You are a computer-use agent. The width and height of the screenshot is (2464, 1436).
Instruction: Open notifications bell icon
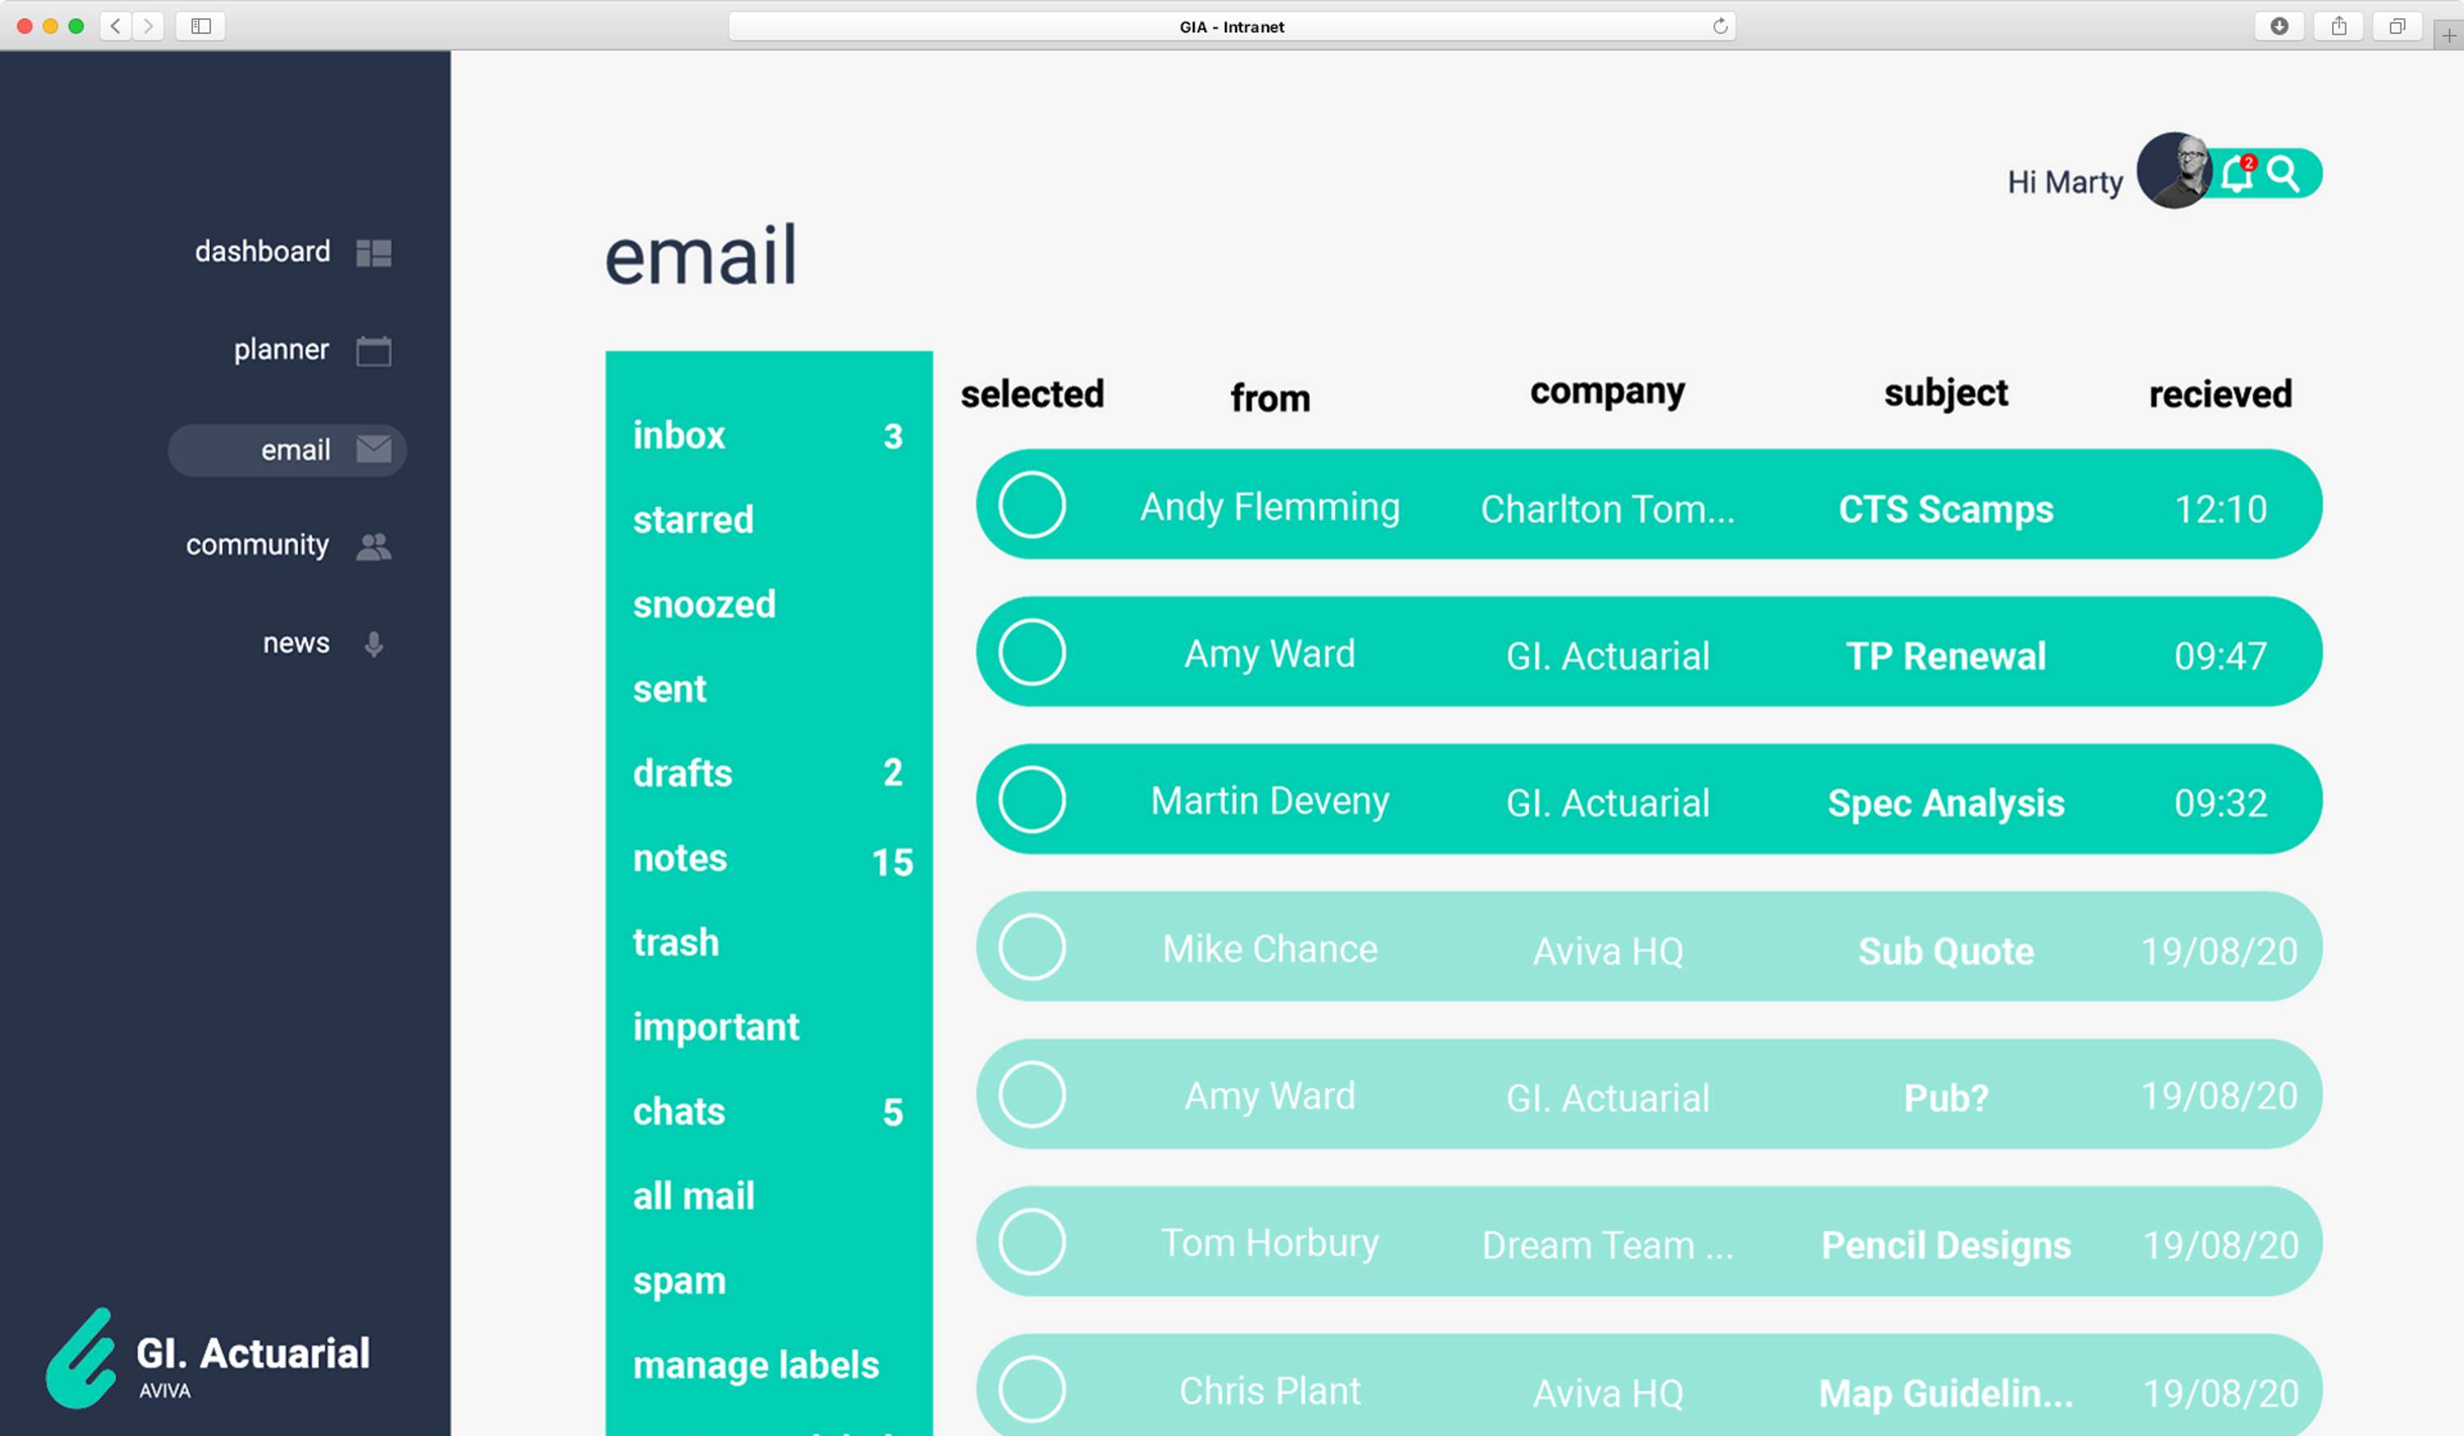tap(2237, 174)
